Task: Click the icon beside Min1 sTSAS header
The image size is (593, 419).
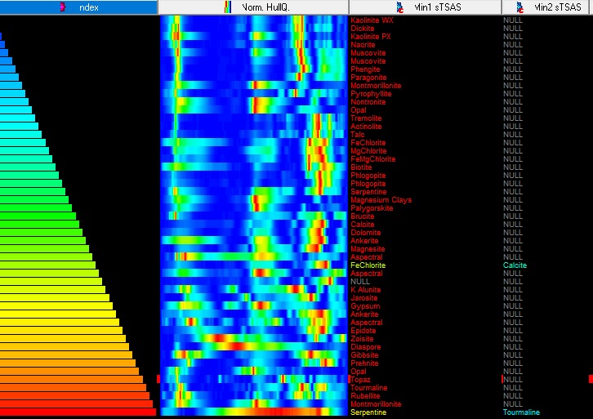Action: (400, 7)
